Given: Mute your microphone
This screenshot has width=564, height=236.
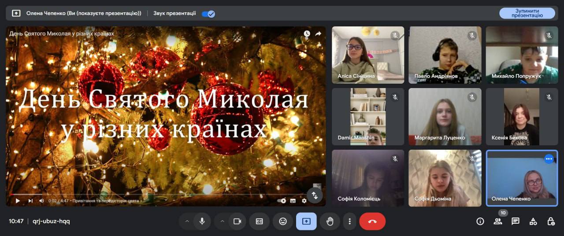Looking at the screenshot, I should tap(202, 221).
